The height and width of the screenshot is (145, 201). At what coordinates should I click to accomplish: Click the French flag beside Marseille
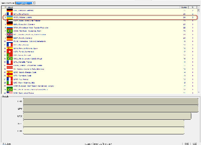10,62
